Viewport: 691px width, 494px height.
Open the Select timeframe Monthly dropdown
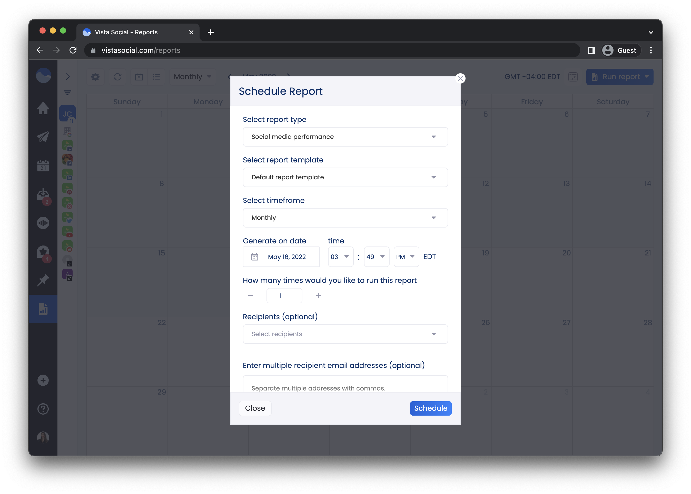(345, 218)
